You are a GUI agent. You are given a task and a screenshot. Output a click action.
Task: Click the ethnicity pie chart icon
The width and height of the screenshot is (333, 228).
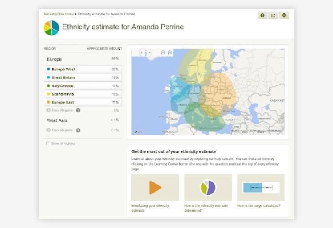52,27
